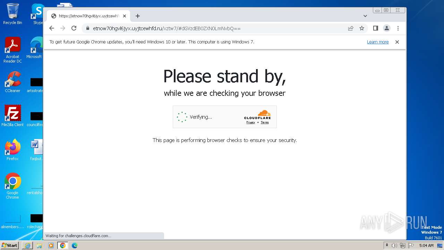Go back using the browser back arrow

52,28
